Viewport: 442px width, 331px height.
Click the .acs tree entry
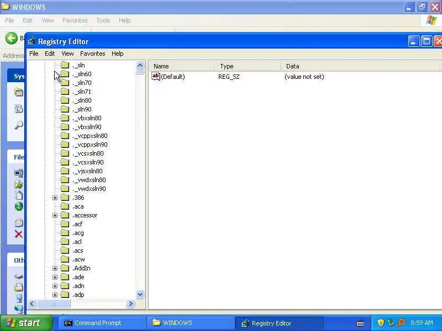pyautogui.click(x=77, y=250)
